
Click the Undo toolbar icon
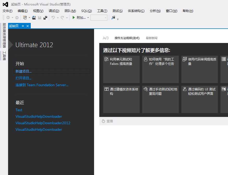[x=53, y=18]
